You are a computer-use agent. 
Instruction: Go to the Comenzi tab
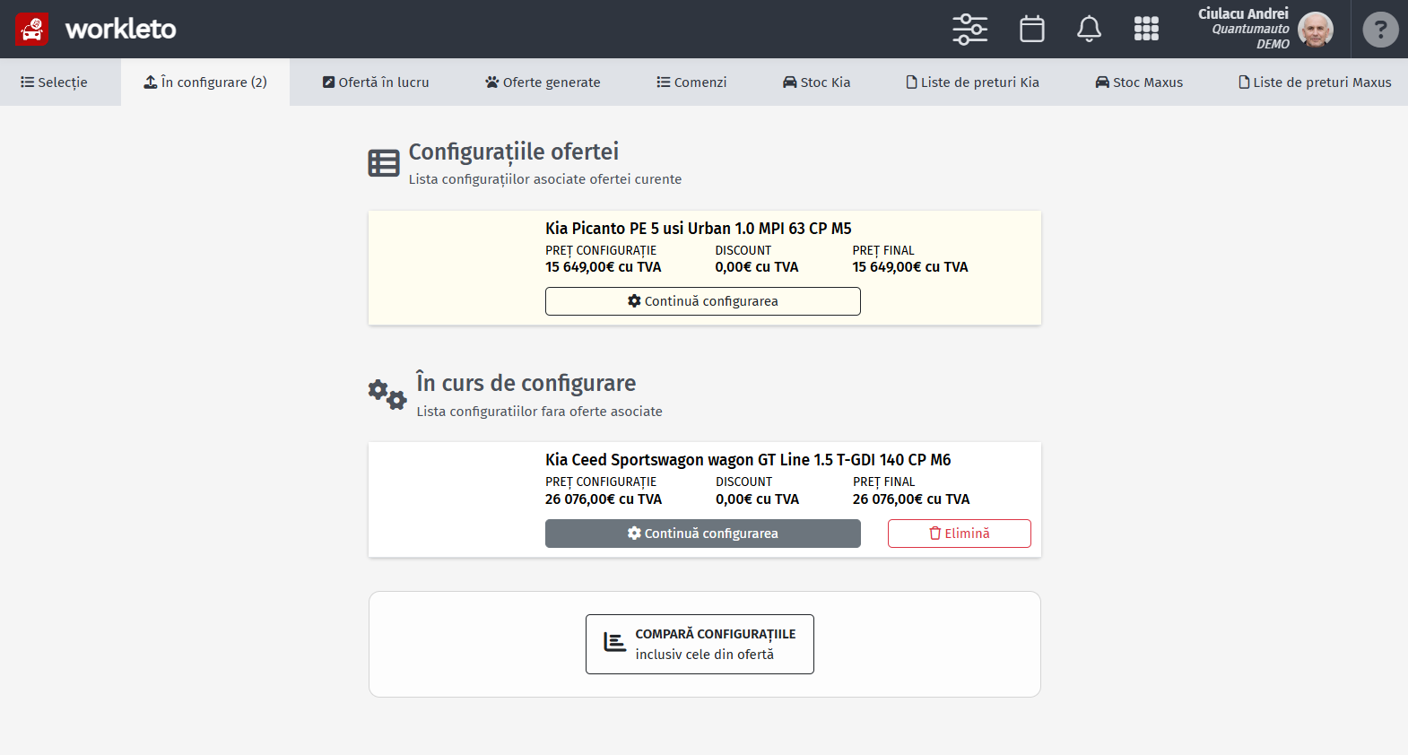coord(691,82)
